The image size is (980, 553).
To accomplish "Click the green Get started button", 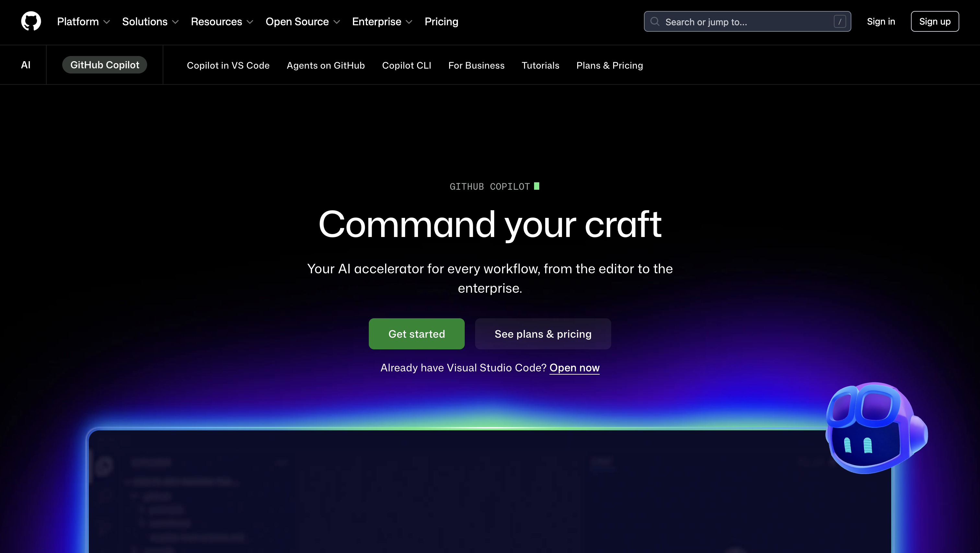I will tap(416, 334).
